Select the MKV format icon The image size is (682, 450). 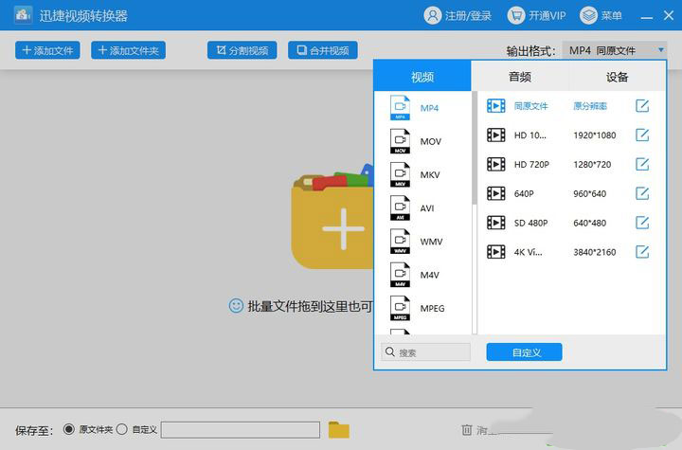point(401,175)
